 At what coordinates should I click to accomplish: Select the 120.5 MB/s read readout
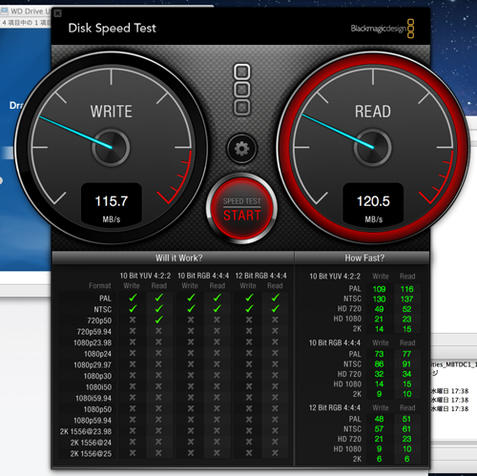373,203
